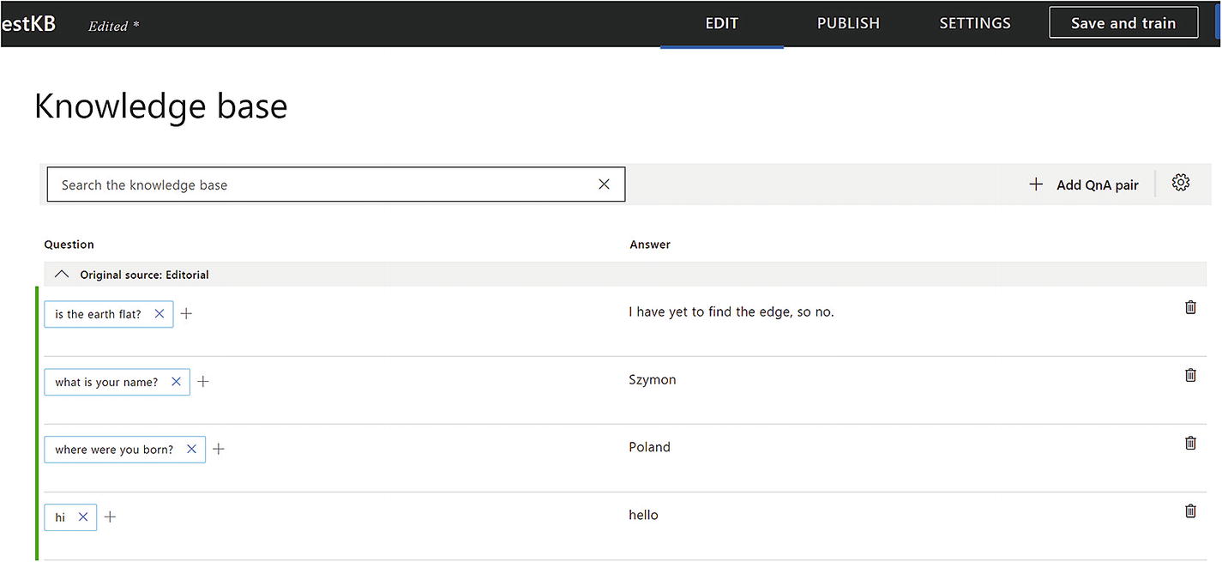Delete the 'what is your name?' QnA pair

[x=1190, y=375]
